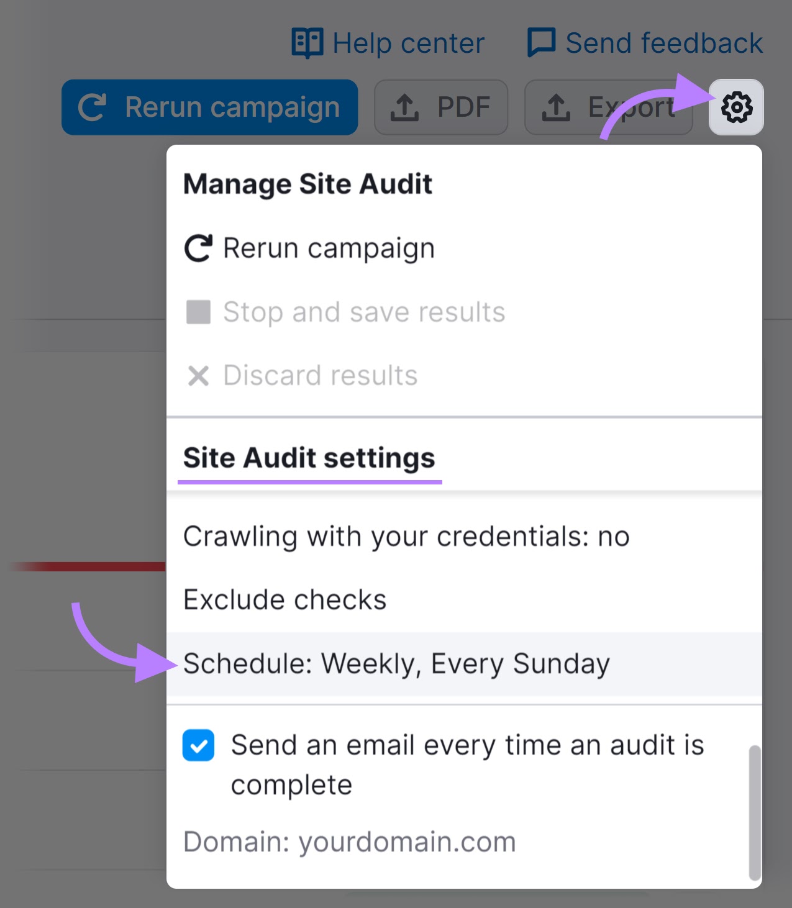The image size is (792, 908).
Task: Click the upload arrow icon on Export button
Action: pos(556,107)
